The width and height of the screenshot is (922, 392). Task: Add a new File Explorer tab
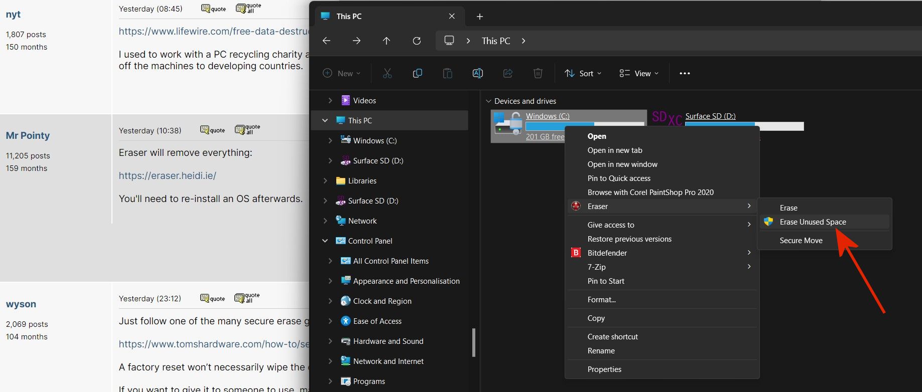pyautogui.click(x=479, y=17)
